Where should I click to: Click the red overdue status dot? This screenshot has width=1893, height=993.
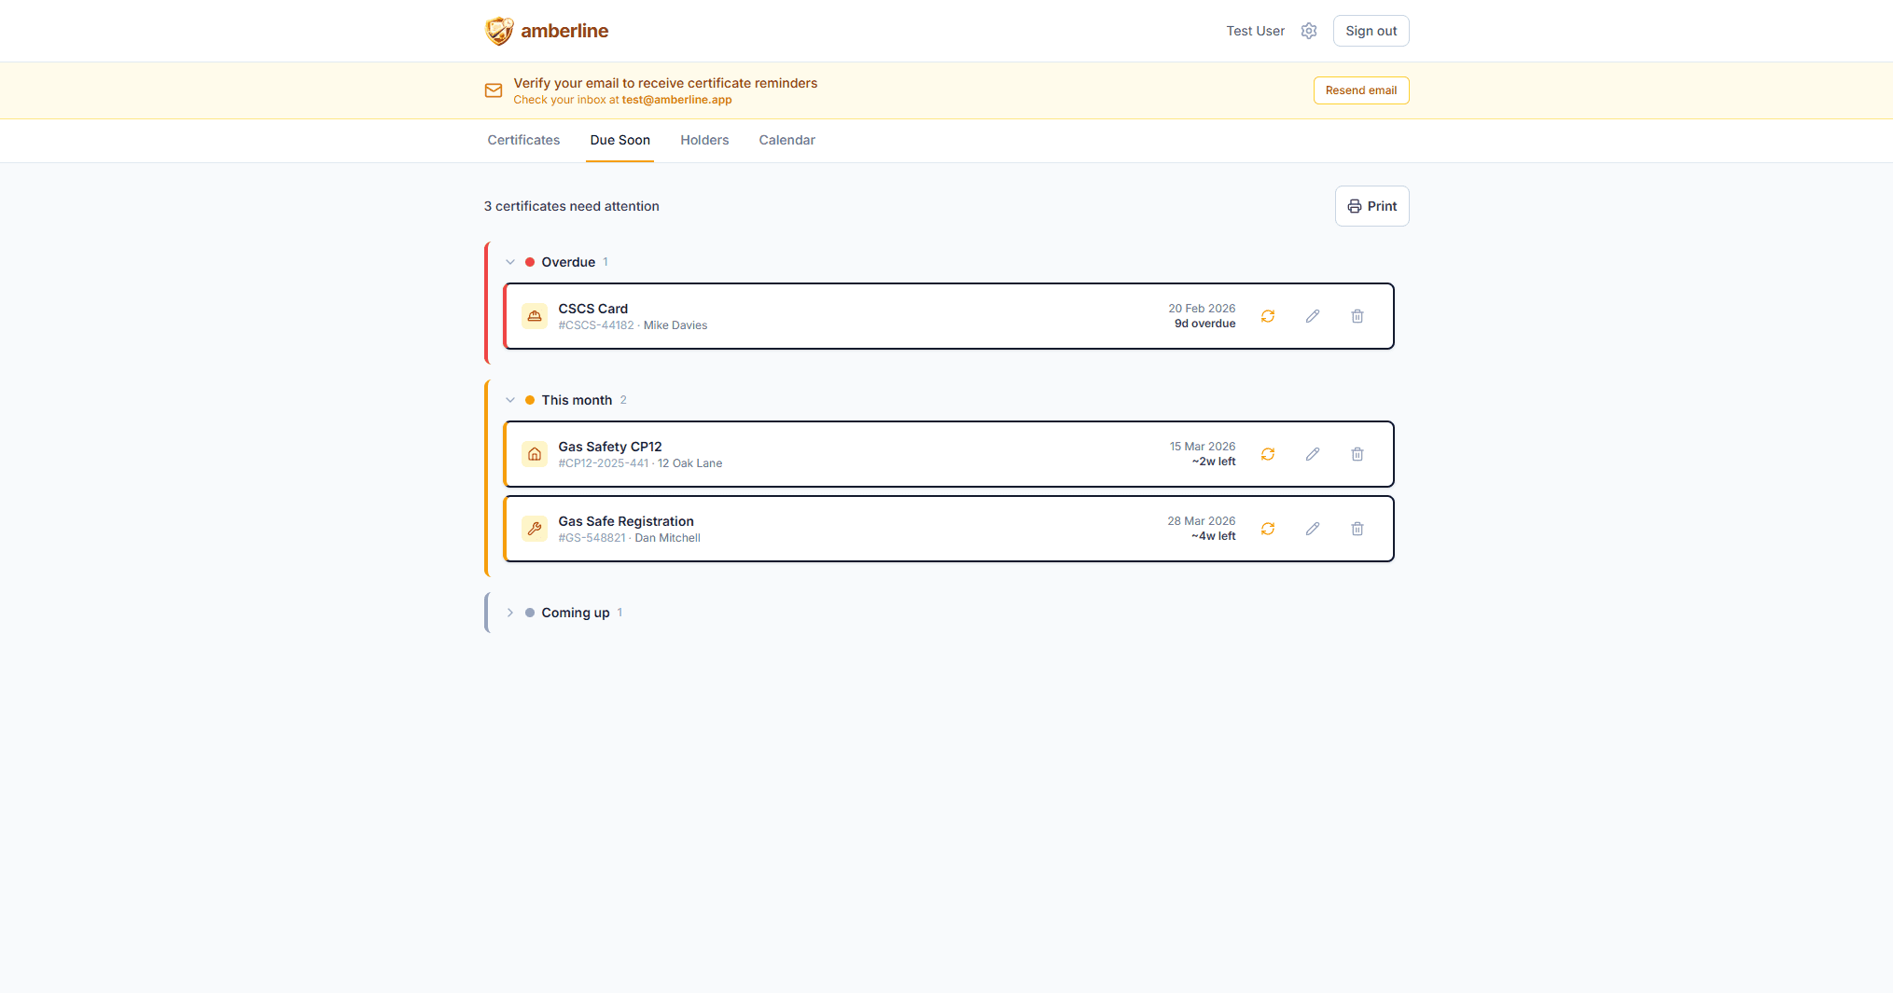click(529, 262)
